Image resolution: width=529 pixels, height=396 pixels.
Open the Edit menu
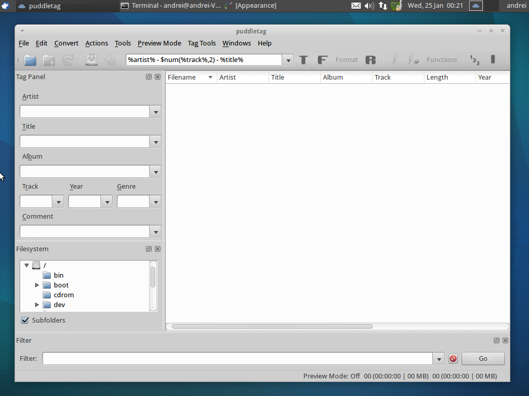click(41, 43)
